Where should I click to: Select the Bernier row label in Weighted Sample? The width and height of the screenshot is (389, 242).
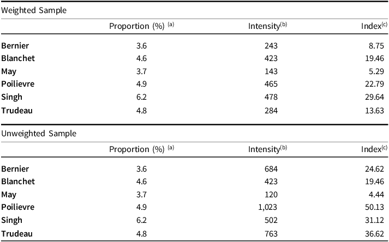pyautogui.click(x=15, y=46)
